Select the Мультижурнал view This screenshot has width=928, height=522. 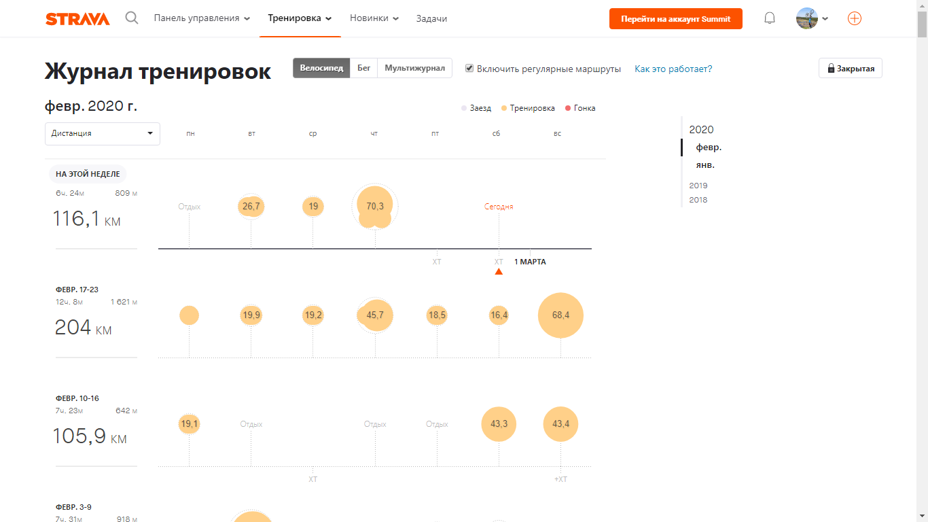tap(414, 68)
